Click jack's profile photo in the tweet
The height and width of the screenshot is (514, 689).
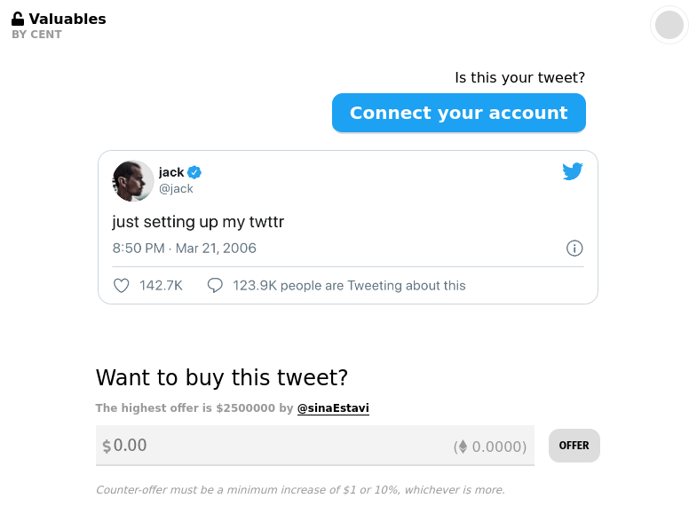point(133,181)
